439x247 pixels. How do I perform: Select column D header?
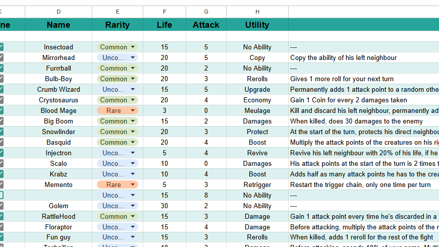coord(59,12)
